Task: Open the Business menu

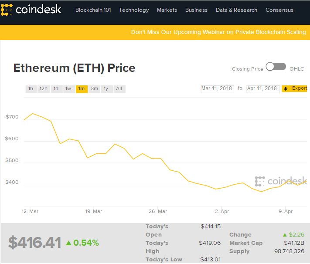Action: click(196, 10)
